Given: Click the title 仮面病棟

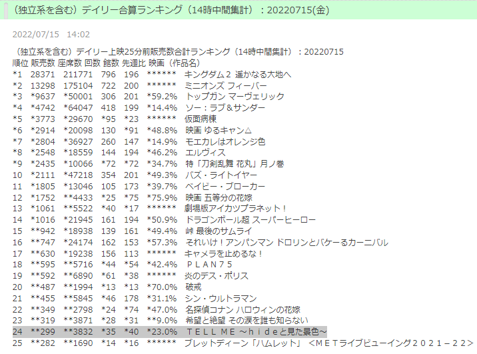Looking at the screenshot, I should coord(201,119).
